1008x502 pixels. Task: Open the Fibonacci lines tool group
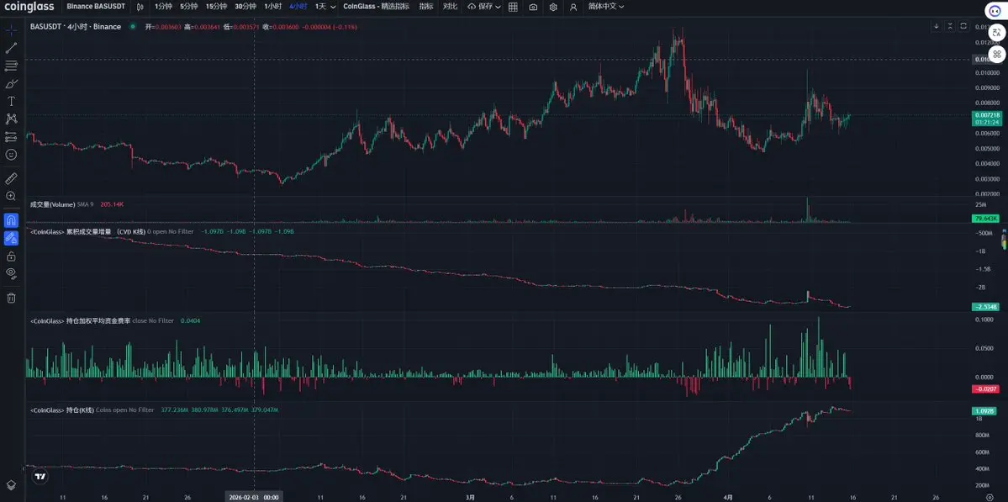[11, 66]
